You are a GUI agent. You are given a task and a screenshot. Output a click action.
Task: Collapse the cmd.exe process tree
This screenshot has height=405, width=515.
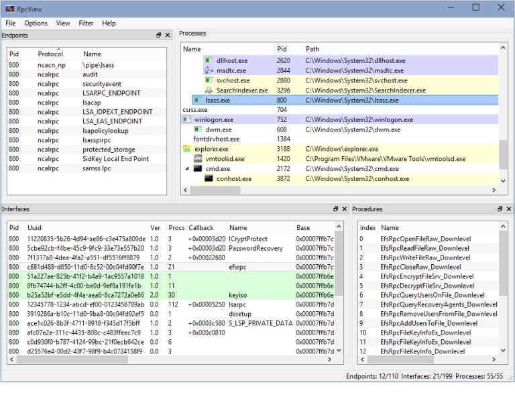coord(187,169)
